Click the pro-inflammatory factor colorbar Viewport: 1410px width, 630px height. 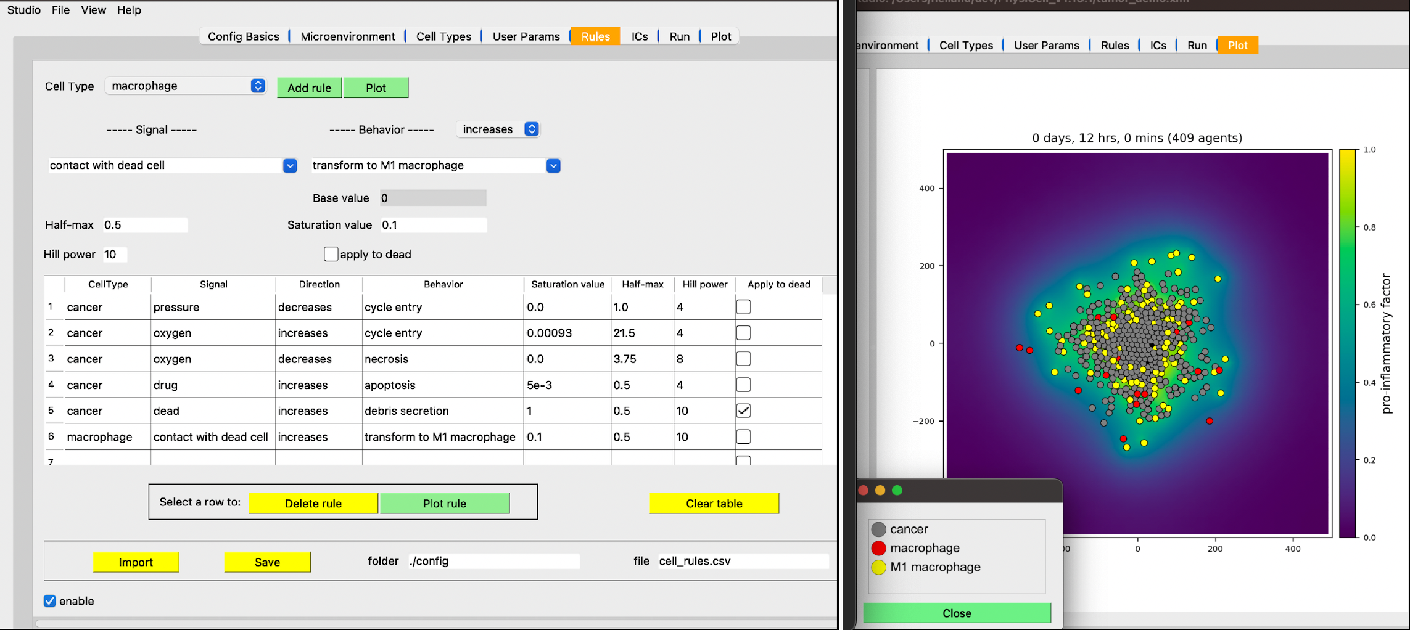point(1347,343)
